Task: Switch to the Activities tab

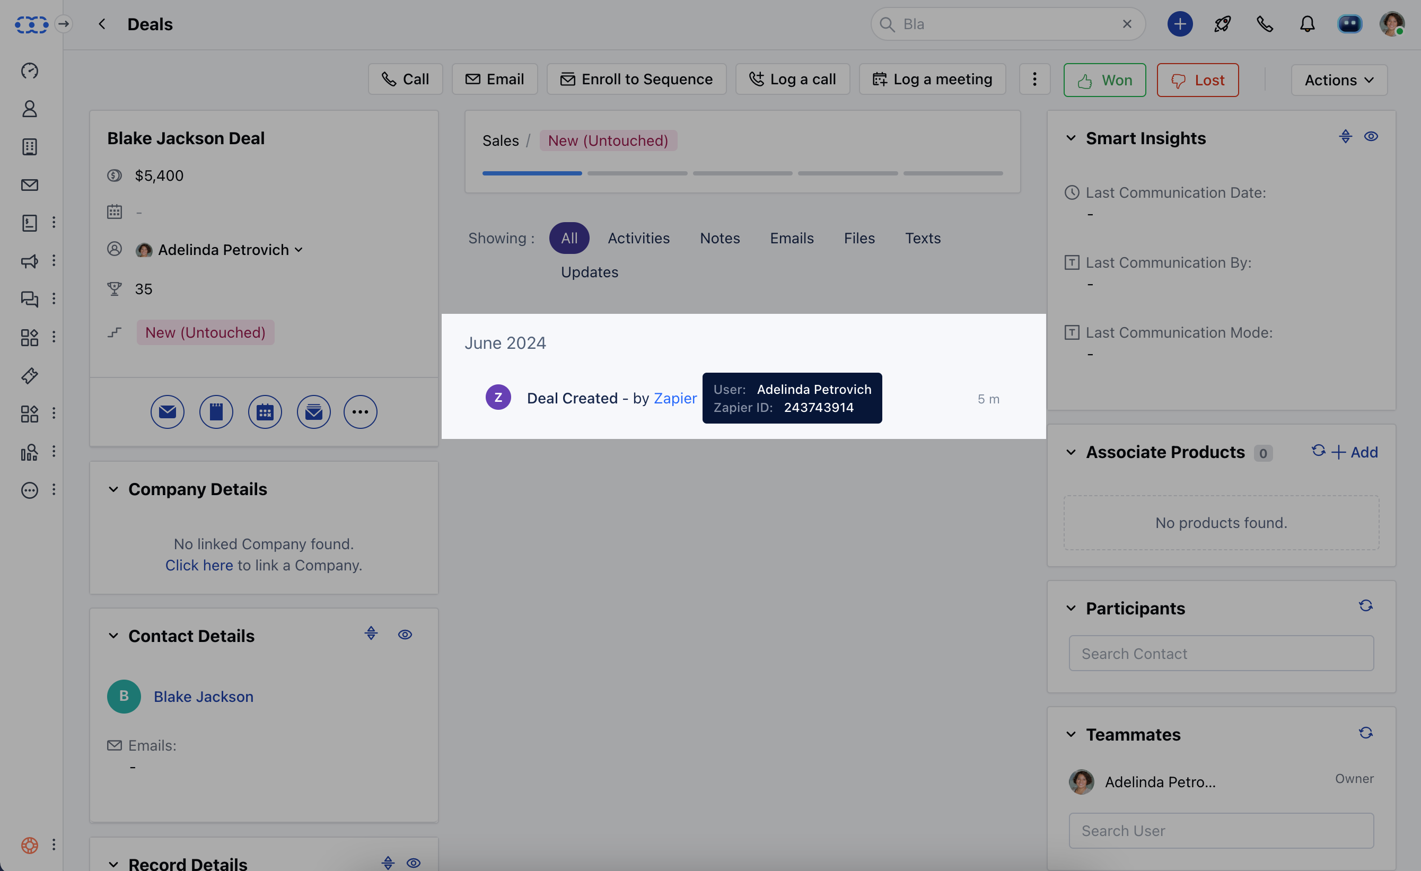Action: (x=638, y=238)
